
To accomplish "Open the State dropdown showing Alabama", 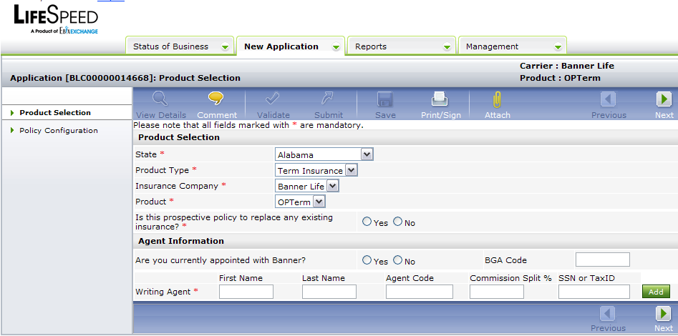I will click(x=324, y=154).
